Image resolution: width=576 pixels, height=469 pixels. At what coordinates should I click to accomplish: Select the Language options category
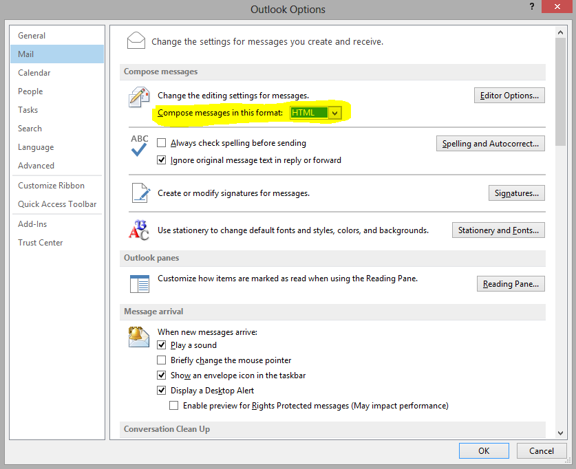click(x=57, y=147)
